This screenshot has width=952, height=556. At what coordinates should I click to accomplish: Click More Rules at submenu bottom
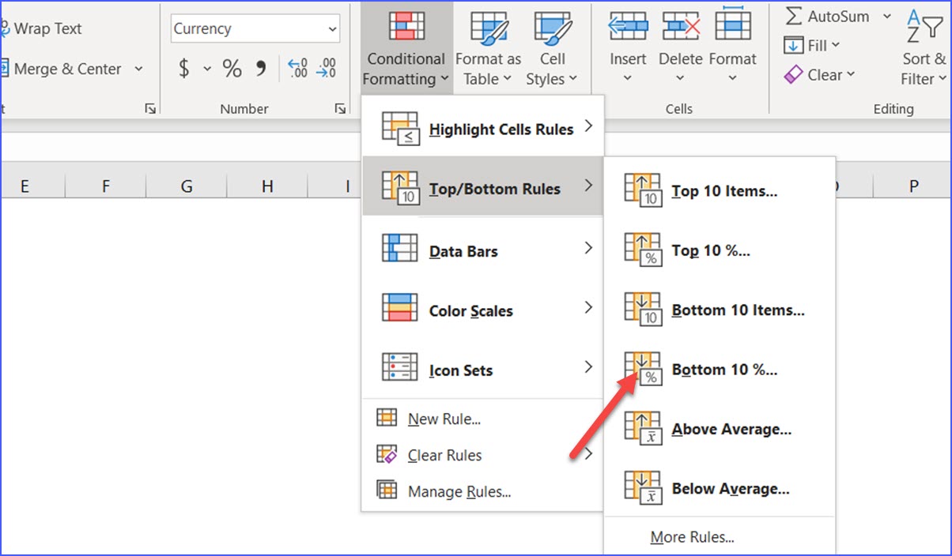693,536
